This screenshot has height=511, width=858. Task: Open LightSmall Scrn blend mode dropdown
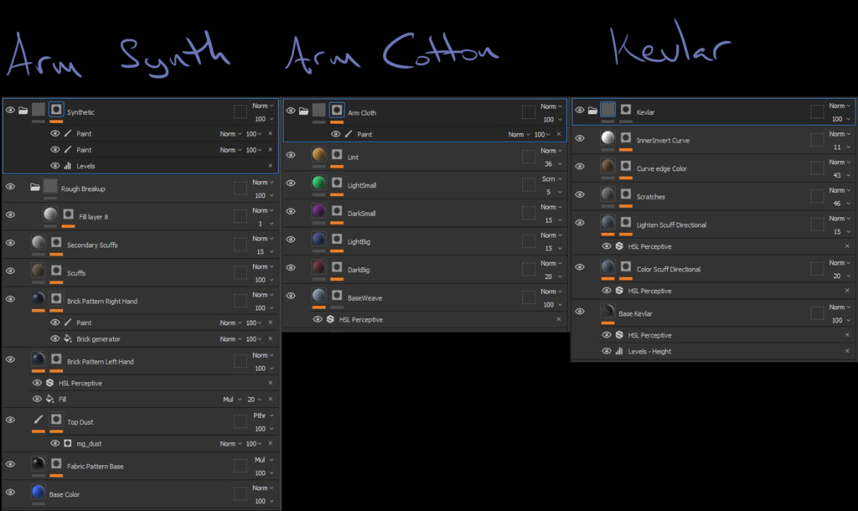pyautogui.click(x=551, y=179)
